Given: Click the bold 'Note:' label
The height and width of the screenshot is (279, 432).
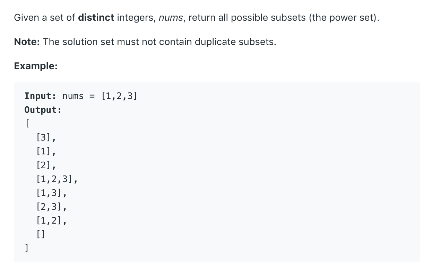Looking at the screenshot, I should (x=27, y=42).
